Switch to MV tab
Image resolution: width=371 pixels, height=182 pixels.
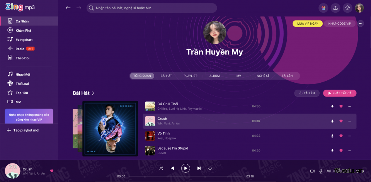(x=239, y=76)
